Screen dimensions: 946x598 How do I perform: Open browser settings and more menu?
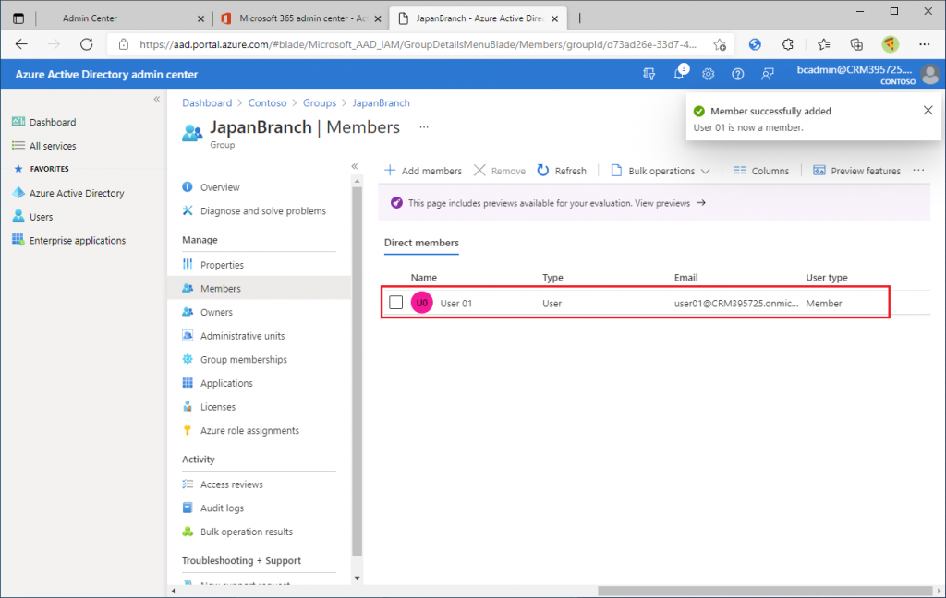tap(924, 44)
